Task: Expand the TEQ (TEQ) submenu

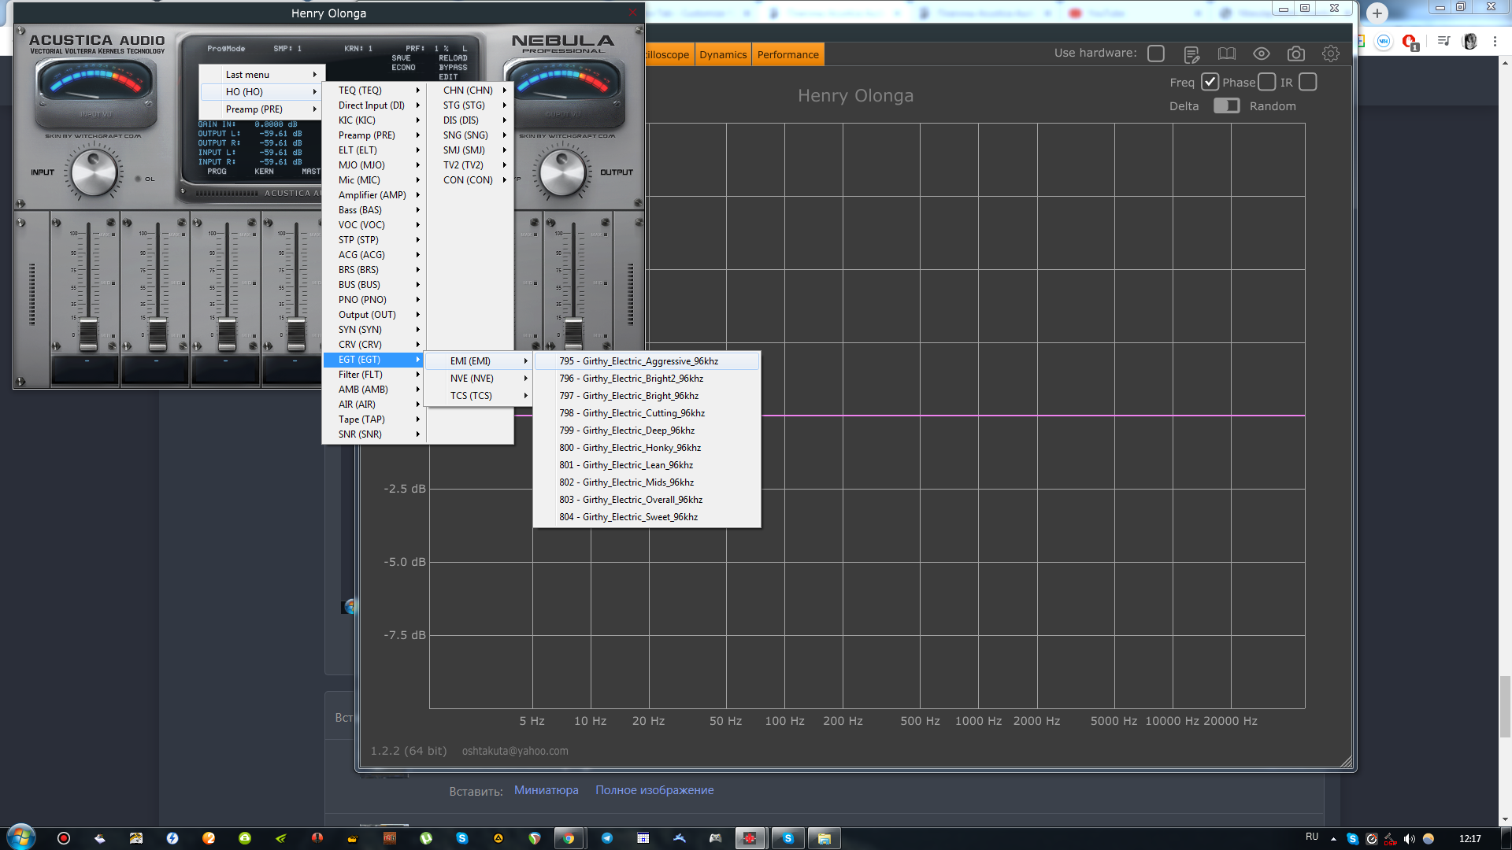Action: pos(374,91)
